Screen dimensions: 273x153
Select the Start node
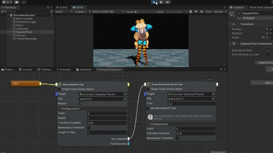point(25,83)
